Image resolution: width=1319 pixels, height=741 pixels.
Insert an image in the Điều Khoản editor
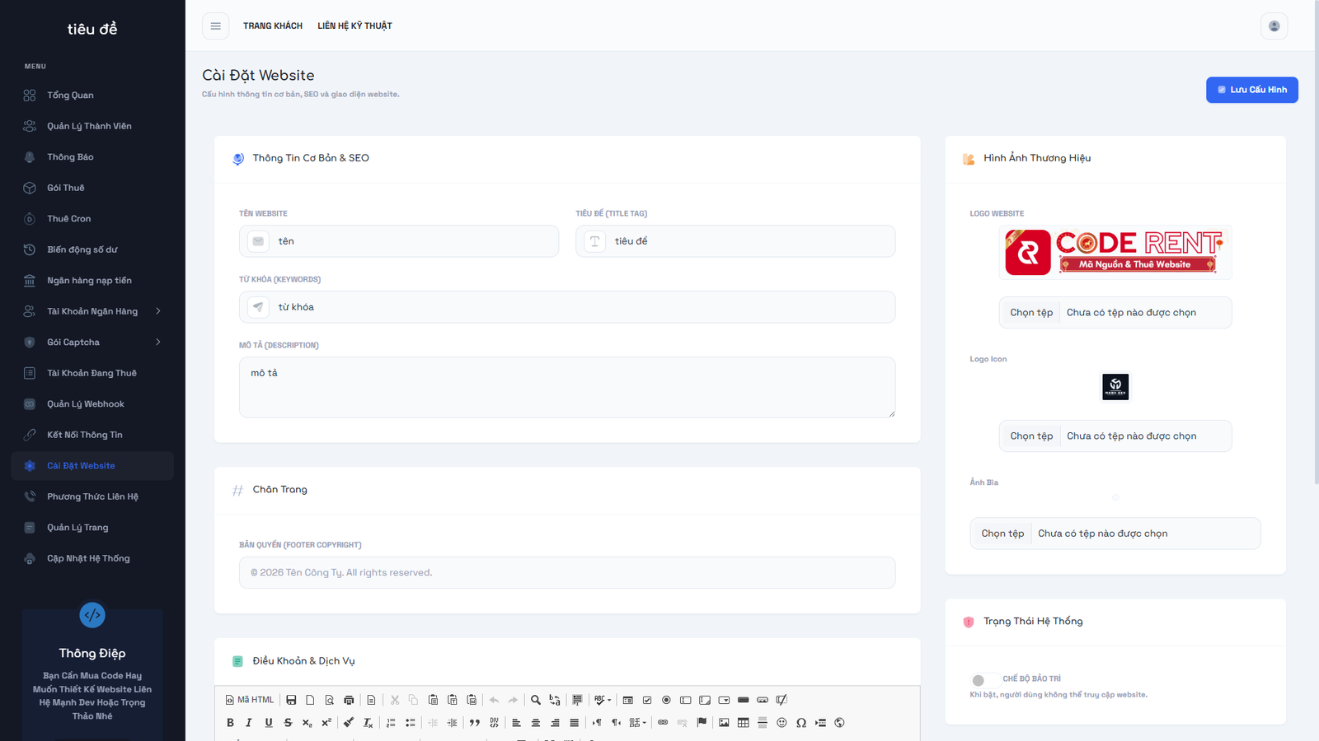[x=724, y=722]
